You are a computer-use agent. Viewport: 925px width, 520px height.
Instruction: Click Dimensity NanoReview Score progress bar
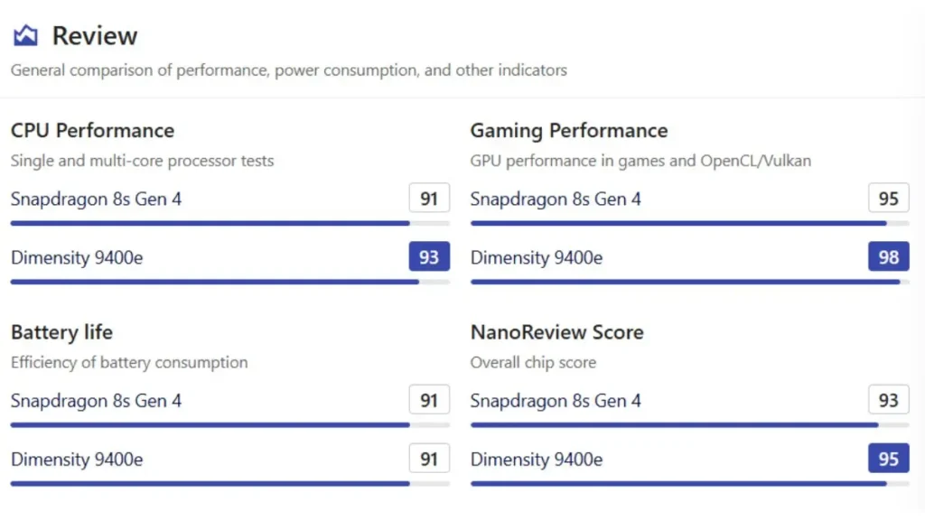click(677, 483)
